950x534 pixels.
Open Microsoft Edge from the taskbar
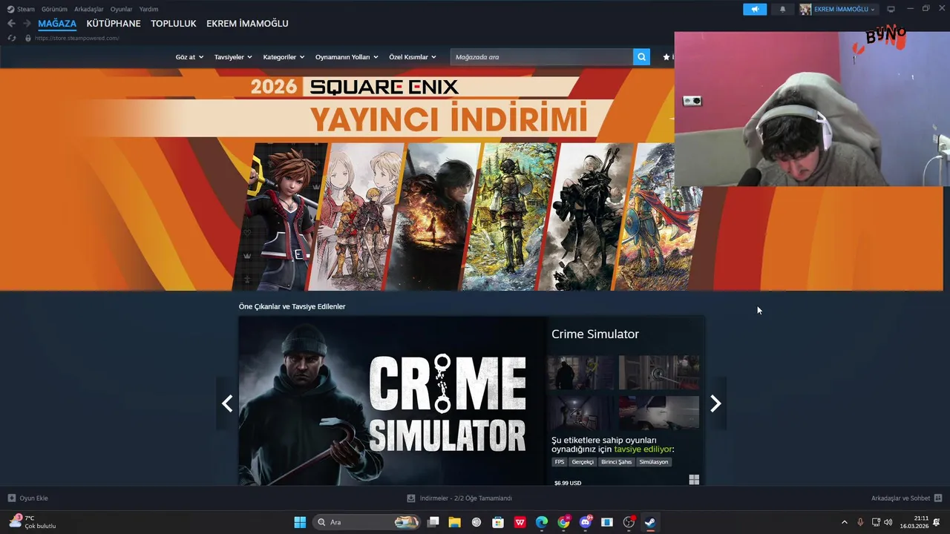pyautogui.click(x=542, y=522)
